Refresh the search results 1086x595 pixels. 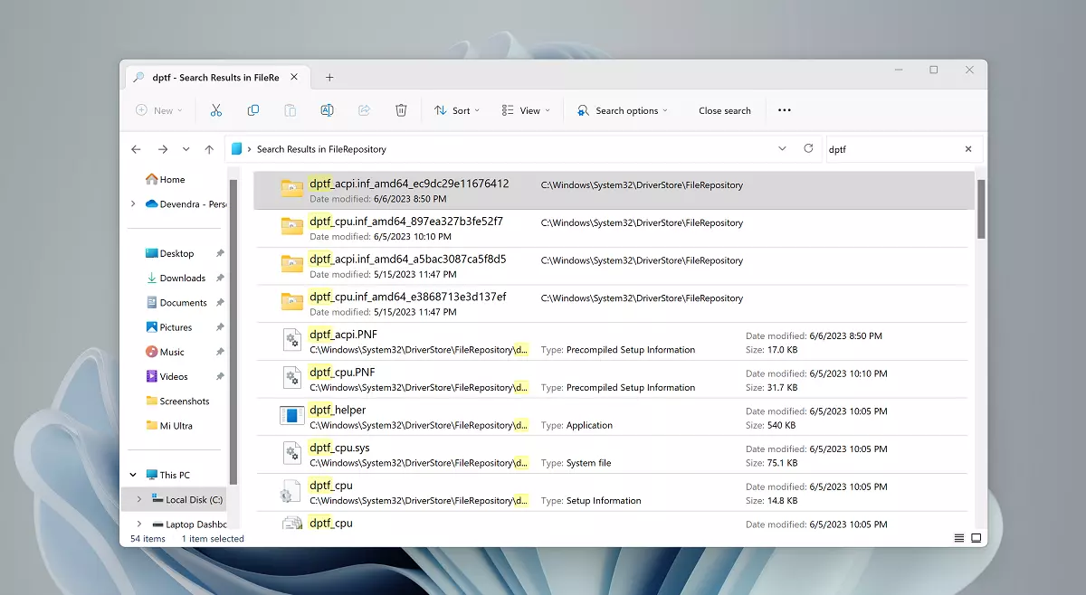point(808,148)
